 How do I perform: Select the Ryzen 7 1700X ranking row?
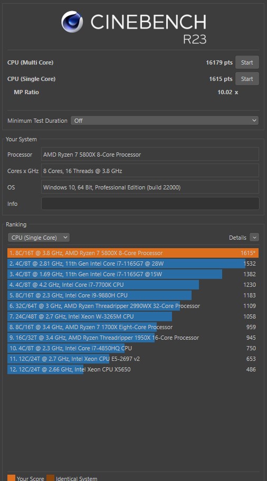133,327
